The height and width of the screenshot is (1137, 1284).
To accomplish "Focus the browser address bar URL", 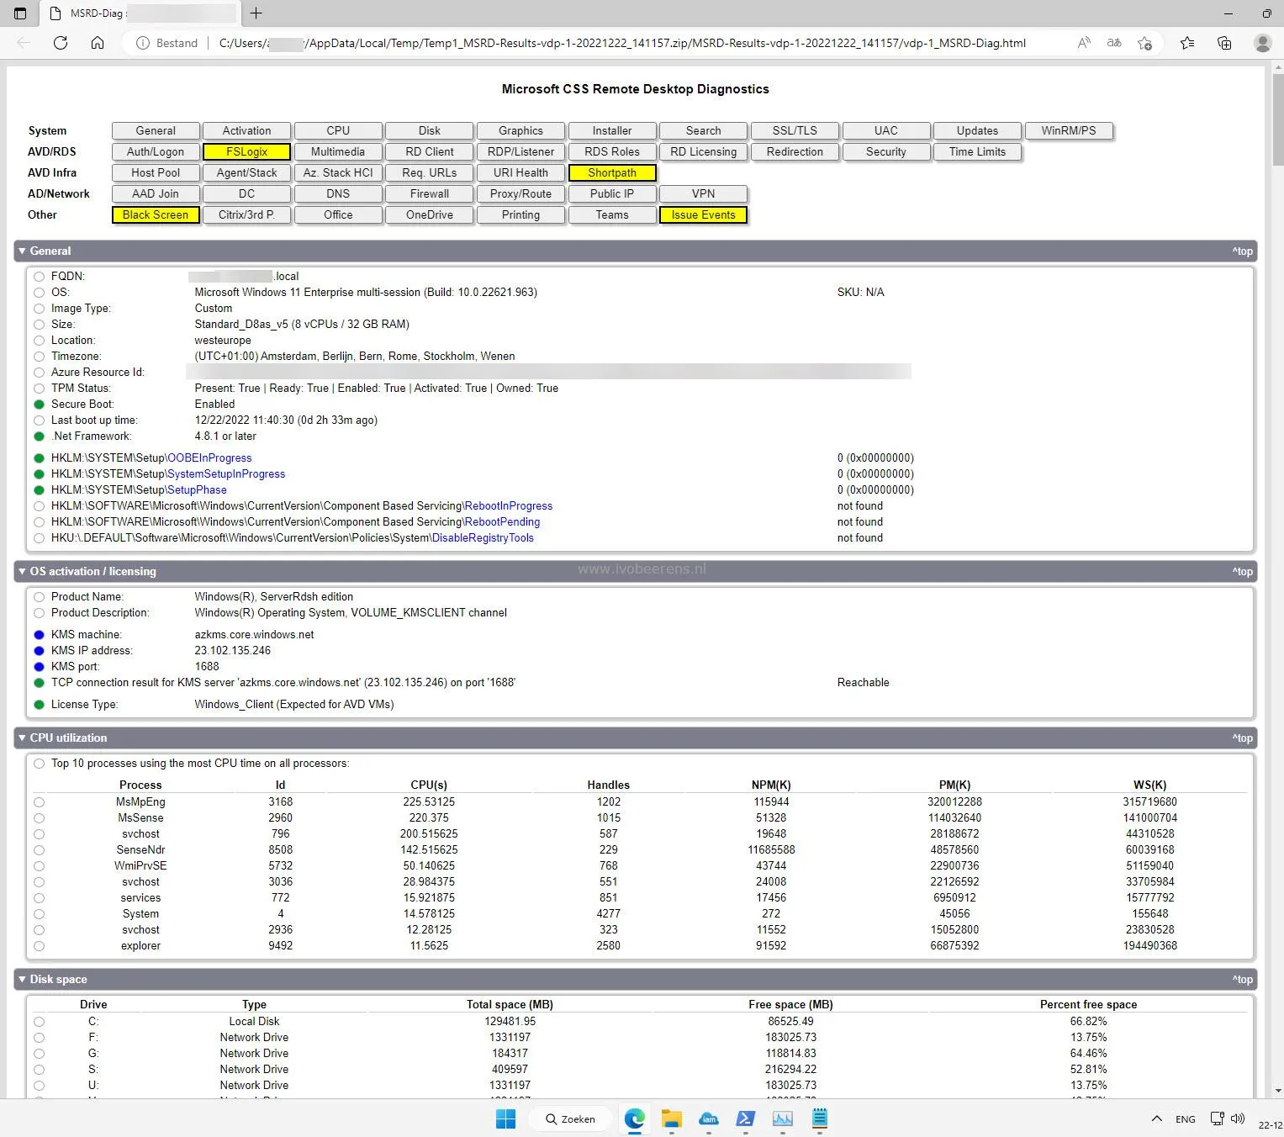I will click(622, 43).
